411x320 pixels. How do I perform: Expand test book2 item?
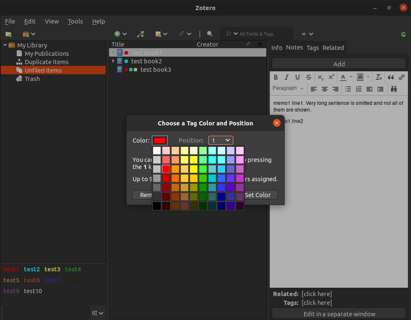pos(113,61)
